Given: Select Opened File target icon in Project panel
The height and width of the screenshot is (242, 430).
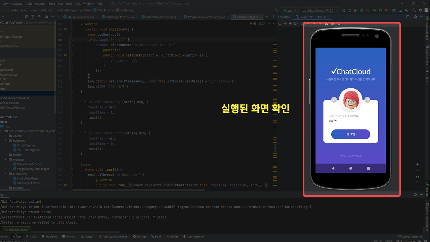Looking at the screenshot, I should coord(27,17).
